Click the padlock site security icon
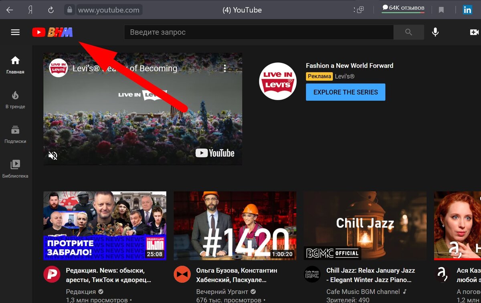This screenshot has width=481, height=303. tap(70, 10)
